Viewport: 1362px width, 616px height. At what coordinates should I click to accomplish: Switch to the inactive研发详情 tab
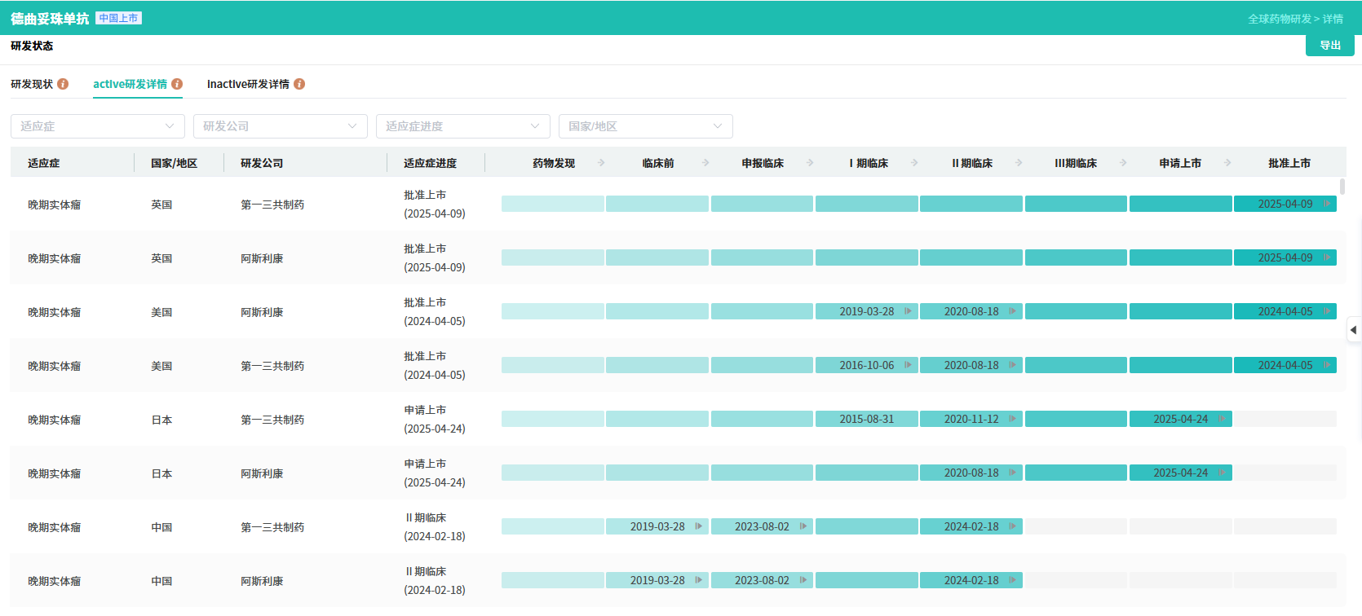(x=248, y=84)
